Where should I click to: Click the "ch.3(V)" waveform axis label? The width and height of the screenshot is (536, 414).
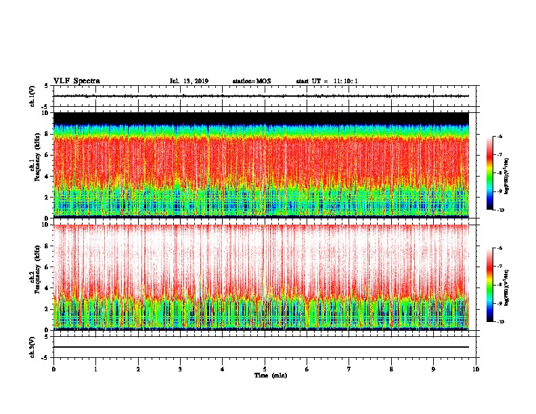pos(32,347)
